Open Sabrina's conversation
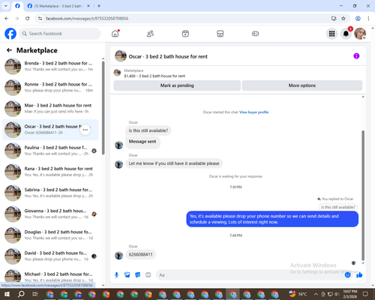The image size is (375, 300). 50,193
